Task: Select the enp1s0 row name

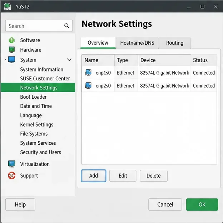Action: tap(103, 73)
